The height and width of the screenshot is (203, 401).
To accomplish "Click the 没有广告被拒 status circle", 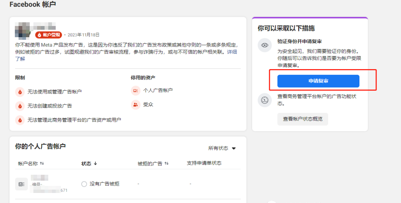I will click(x=84, y=184).
